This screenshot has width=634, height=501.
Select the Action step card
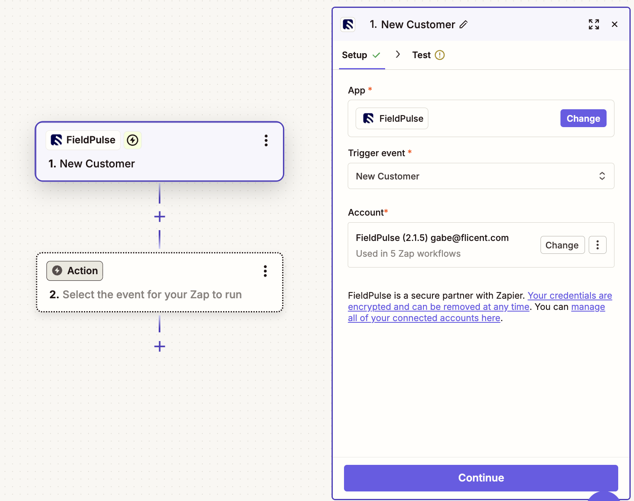pyautogui.click(x=160, y=282)
